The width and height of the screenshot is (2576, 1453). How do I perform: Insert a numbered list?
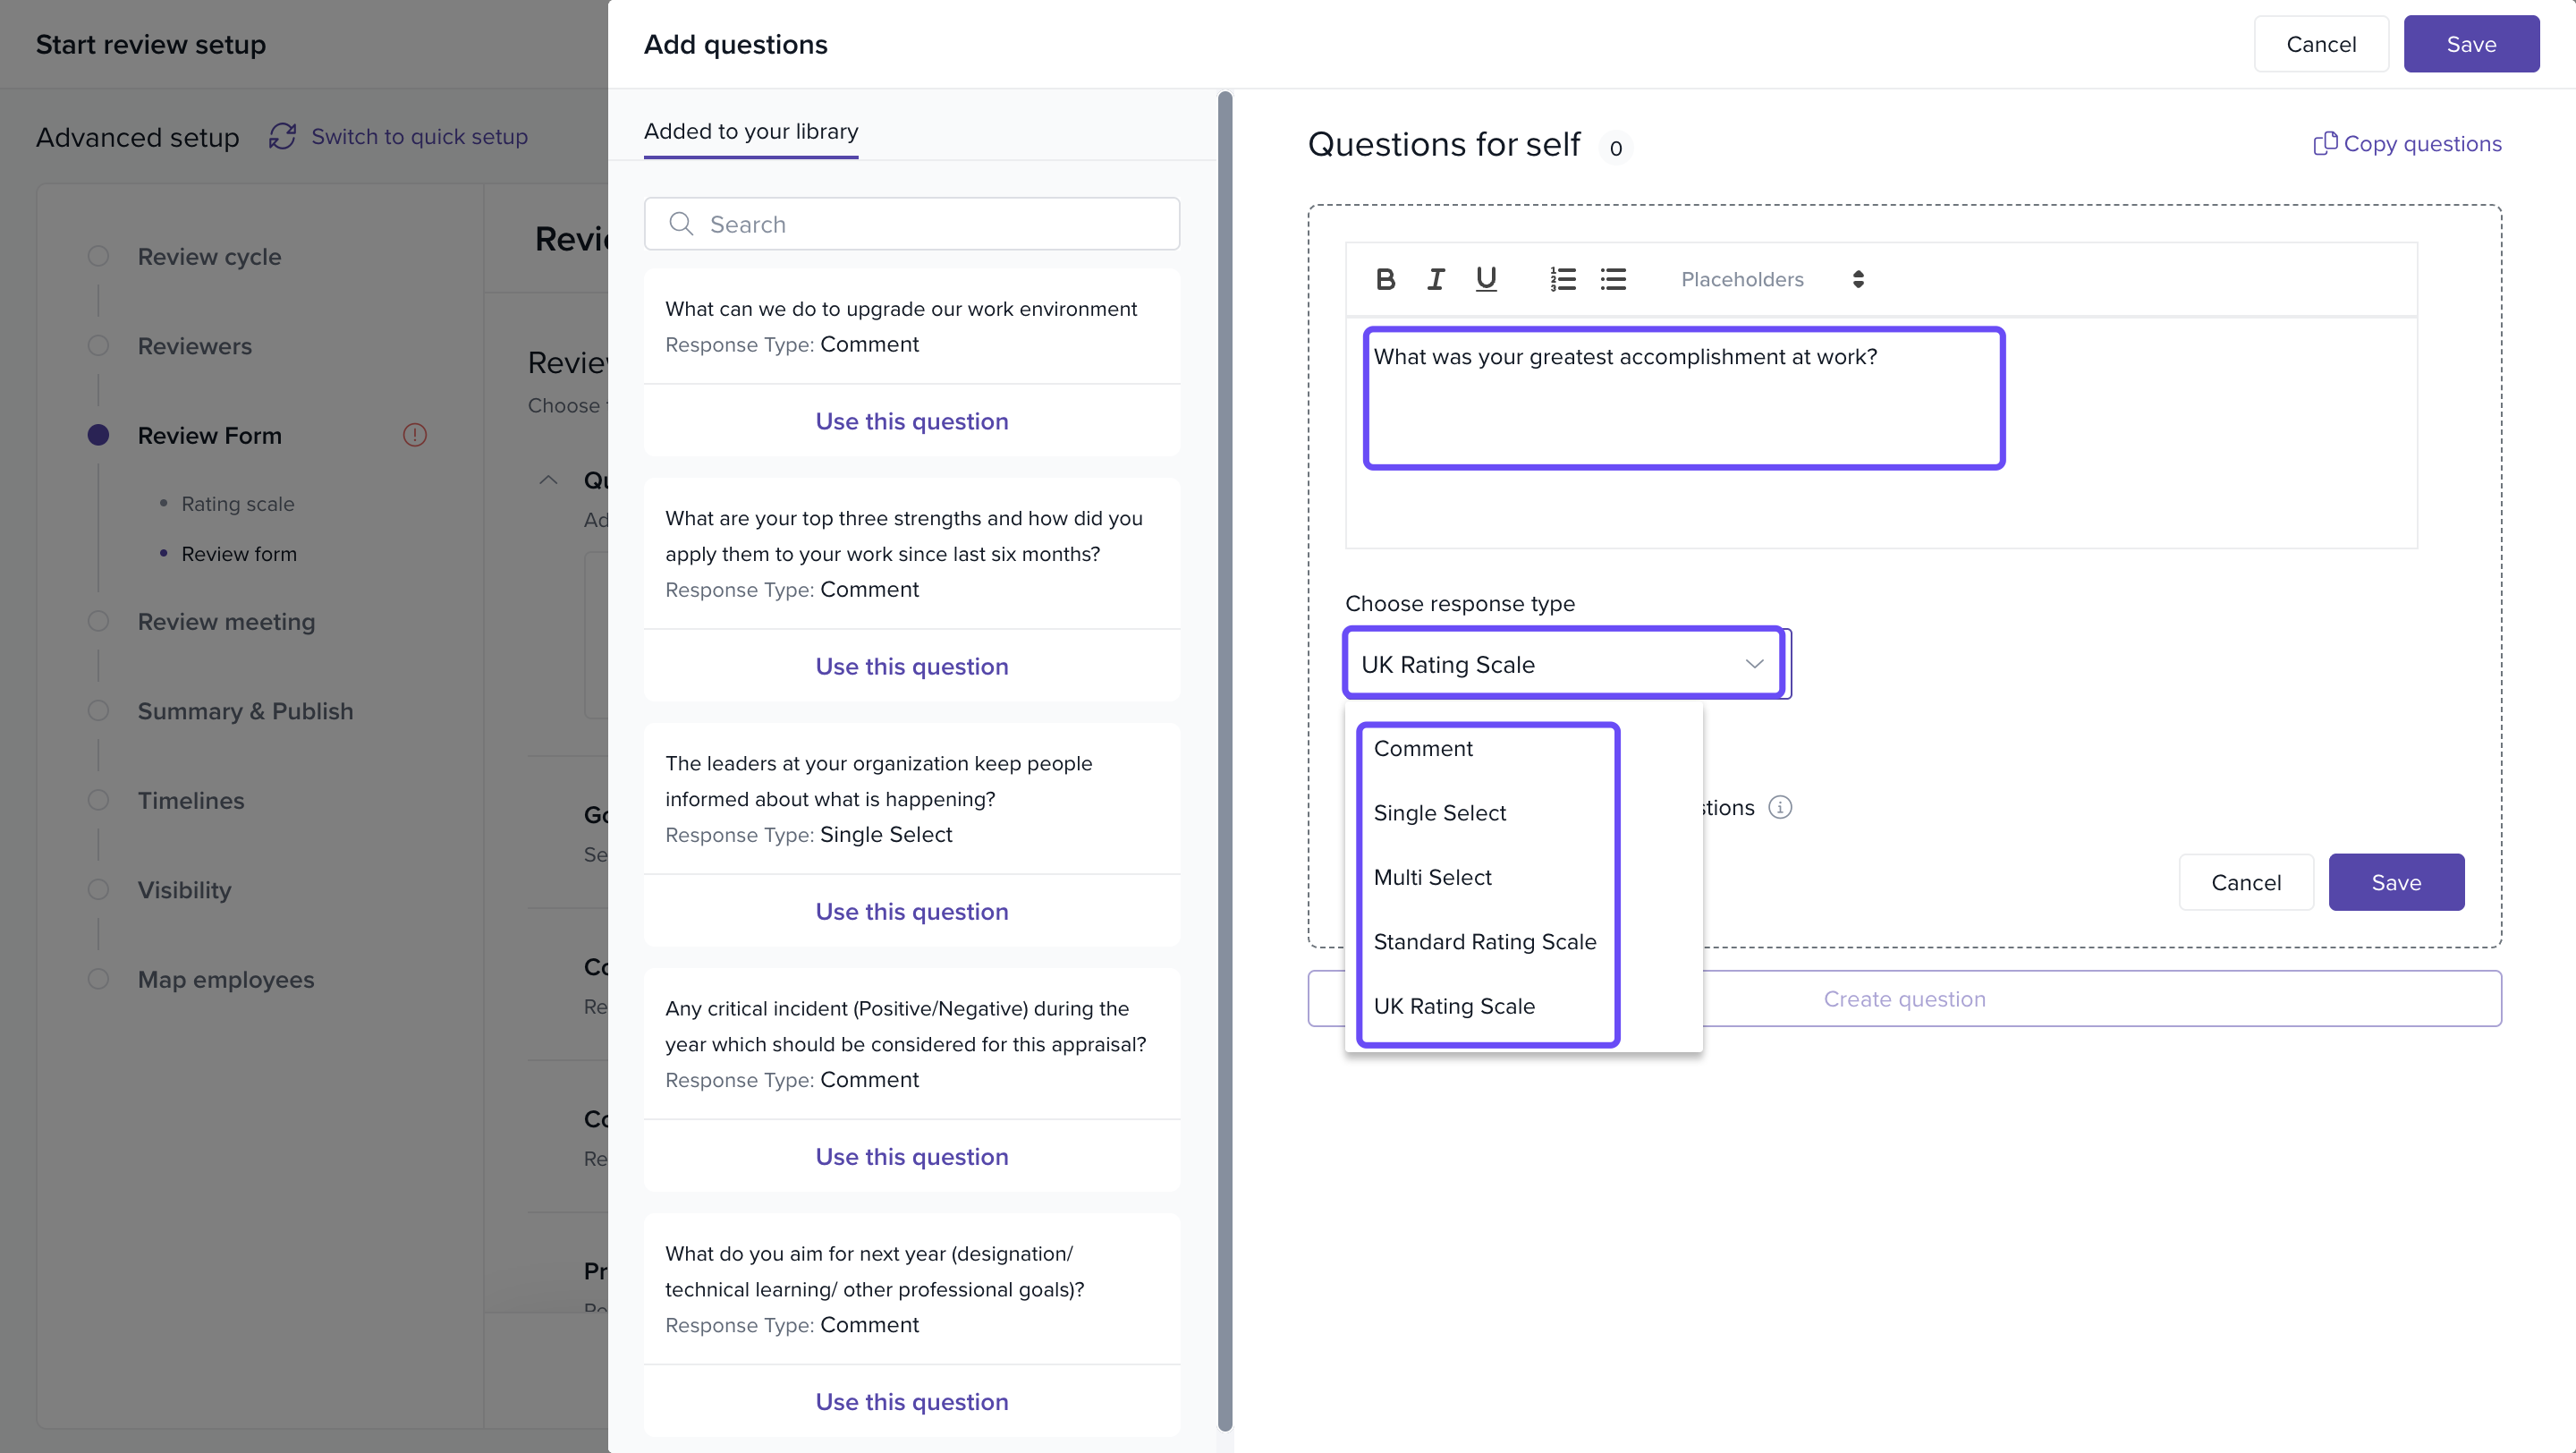coord(1563,279)
